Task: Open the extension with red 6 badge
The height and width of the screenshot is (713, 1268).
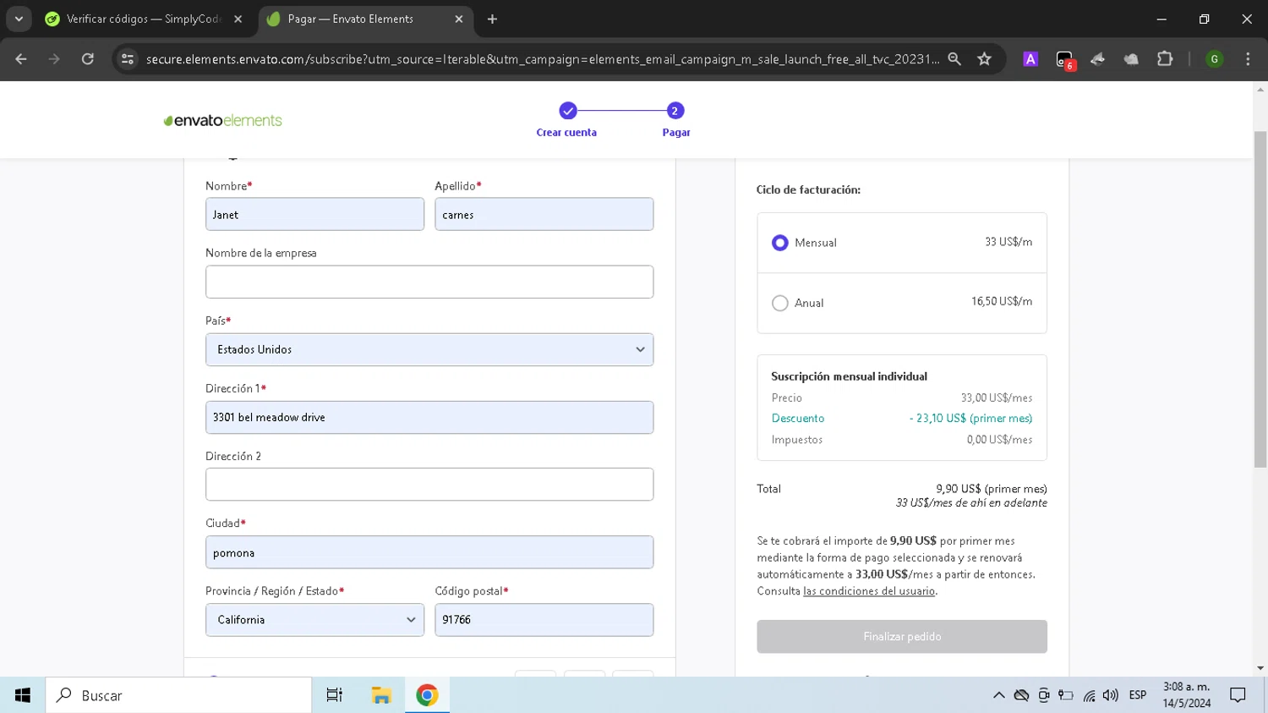Action: coord(1064,60)
